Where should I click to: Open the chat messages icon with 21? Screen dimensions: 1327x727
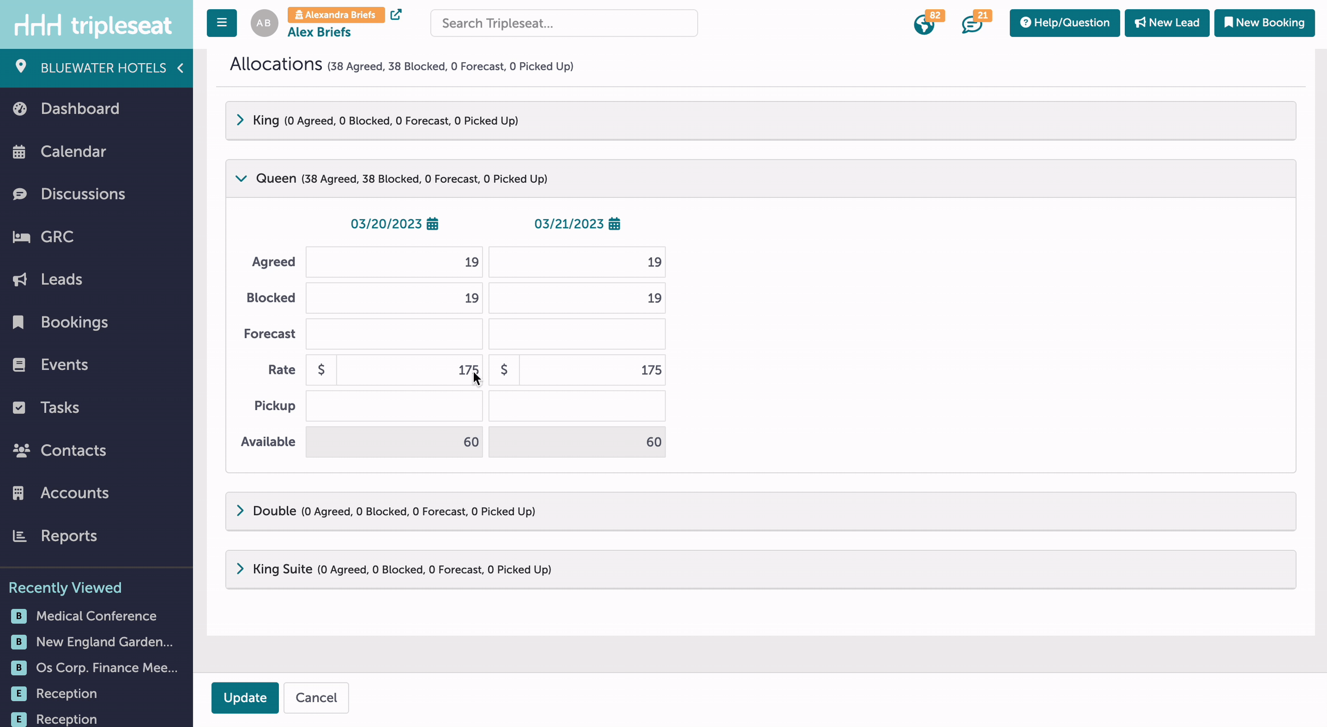pos(972,24)
